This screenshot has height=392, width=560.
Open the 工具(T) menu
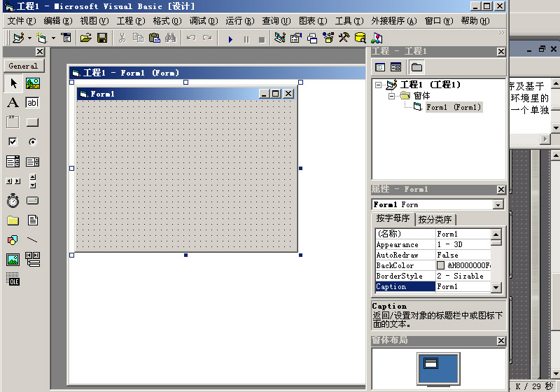349,21
